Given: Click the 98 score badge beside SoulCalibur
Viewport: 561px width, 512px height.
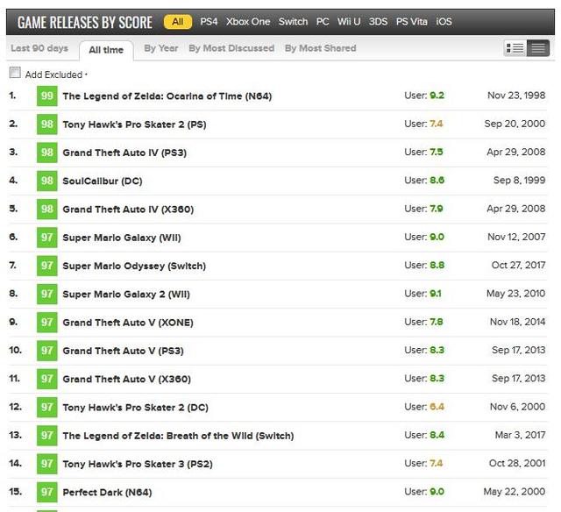Looking at the screenshot, I should pyautogui.click(x=46, y=181).
